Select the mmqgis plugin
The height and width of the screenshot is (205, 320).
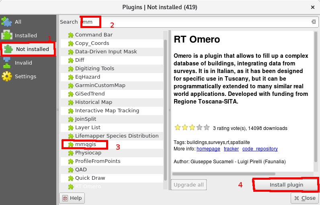112,144
